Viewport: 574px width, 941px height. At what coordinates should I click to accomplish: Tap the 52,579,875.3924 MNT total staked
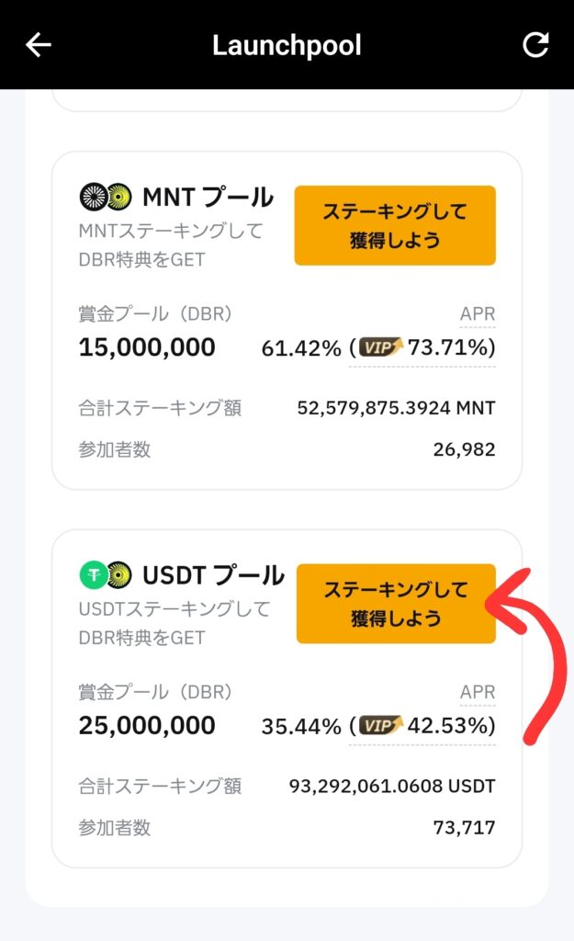tap(396, 407)
